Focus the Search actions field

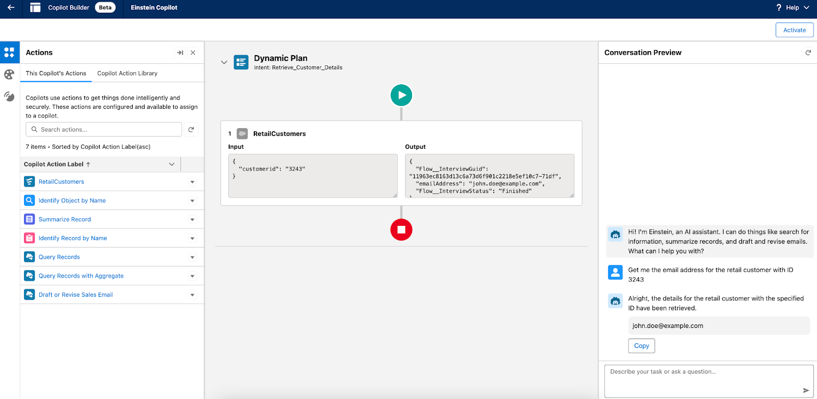pyautogui.click(x=104, y=129)
